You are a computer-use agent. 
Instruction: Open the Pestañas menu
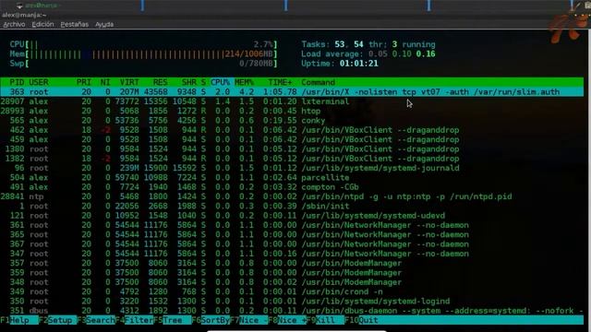click(74, 25)
